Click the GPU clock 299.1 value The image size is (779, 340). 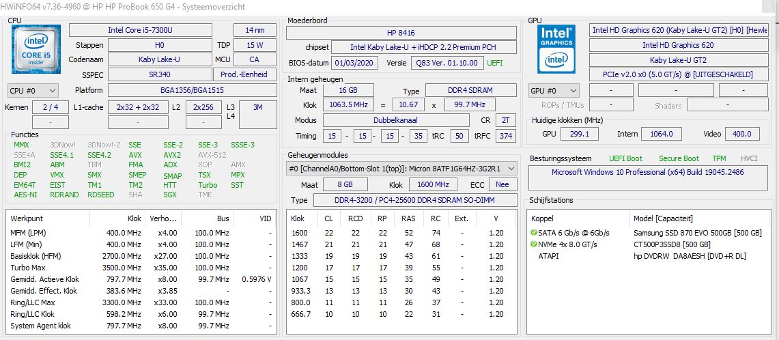[x=579, y=134]
